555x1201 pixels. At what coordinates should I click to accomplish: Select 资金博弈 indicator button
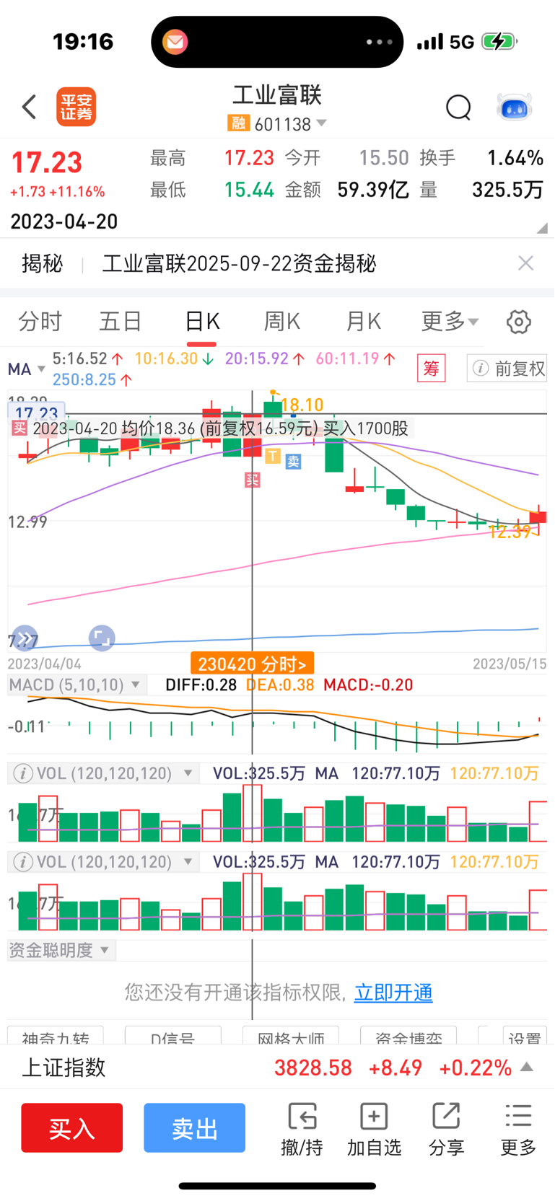(x=408, y=1036)
